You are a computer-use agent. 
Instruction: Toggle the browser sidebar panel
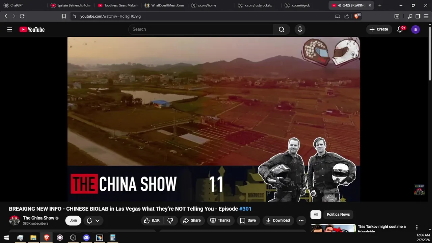pyautogui.click(x=418, y=16)
